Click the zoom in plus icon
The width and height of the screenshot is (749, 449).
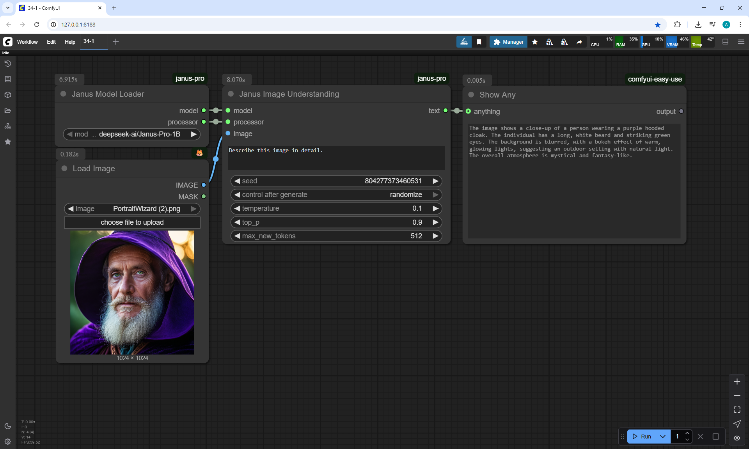pyautogui.click(x=737, y=382)
